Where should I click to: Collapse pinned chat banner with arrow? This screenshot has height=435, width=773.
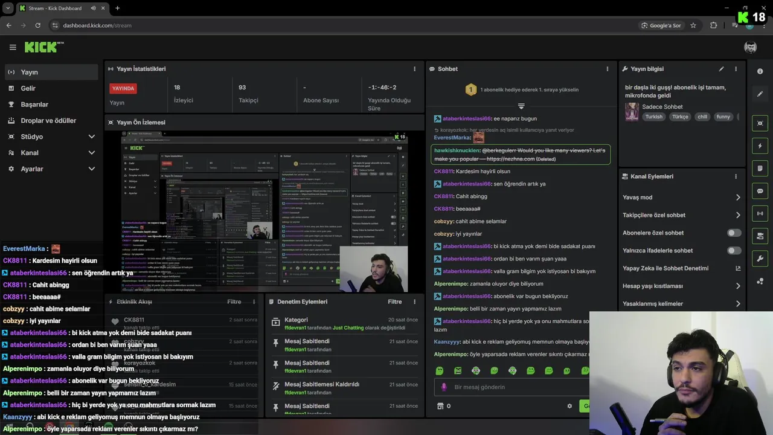point(521,106)
